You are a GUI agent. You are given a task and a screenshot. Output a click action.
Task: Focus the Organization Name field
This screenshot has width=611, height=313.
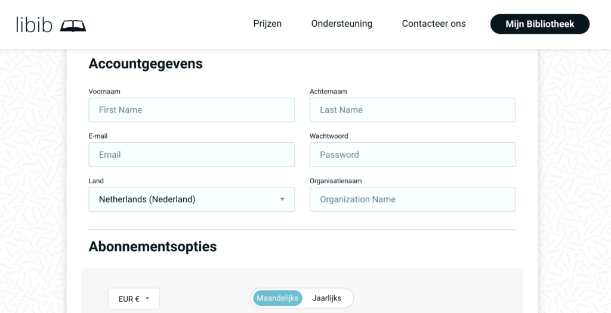(x=412, y=199)
